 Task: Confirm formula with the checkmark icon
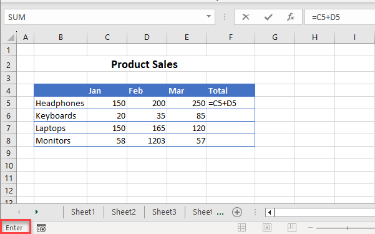pyautogui.click(x=268, y=17)
